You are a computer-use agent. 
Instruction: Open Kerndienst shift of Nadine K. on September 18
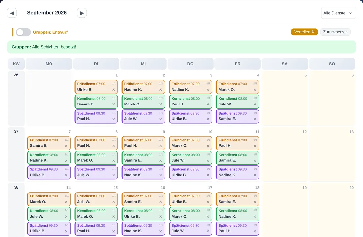click(x=238, y=214)
